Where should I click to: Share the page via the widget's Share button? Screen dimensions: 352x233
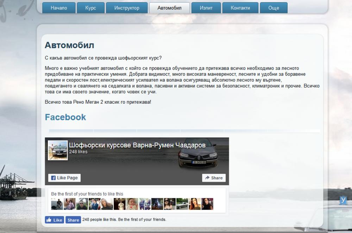click(x=214, y=178)
